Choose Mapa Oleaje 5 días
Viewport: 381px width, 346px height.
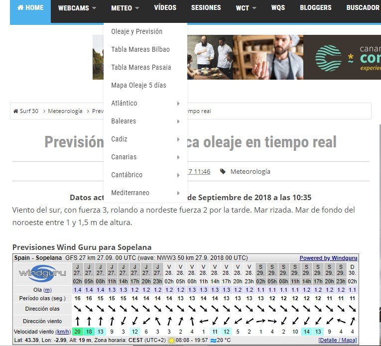pyautogui.click(x=139, y=85)
